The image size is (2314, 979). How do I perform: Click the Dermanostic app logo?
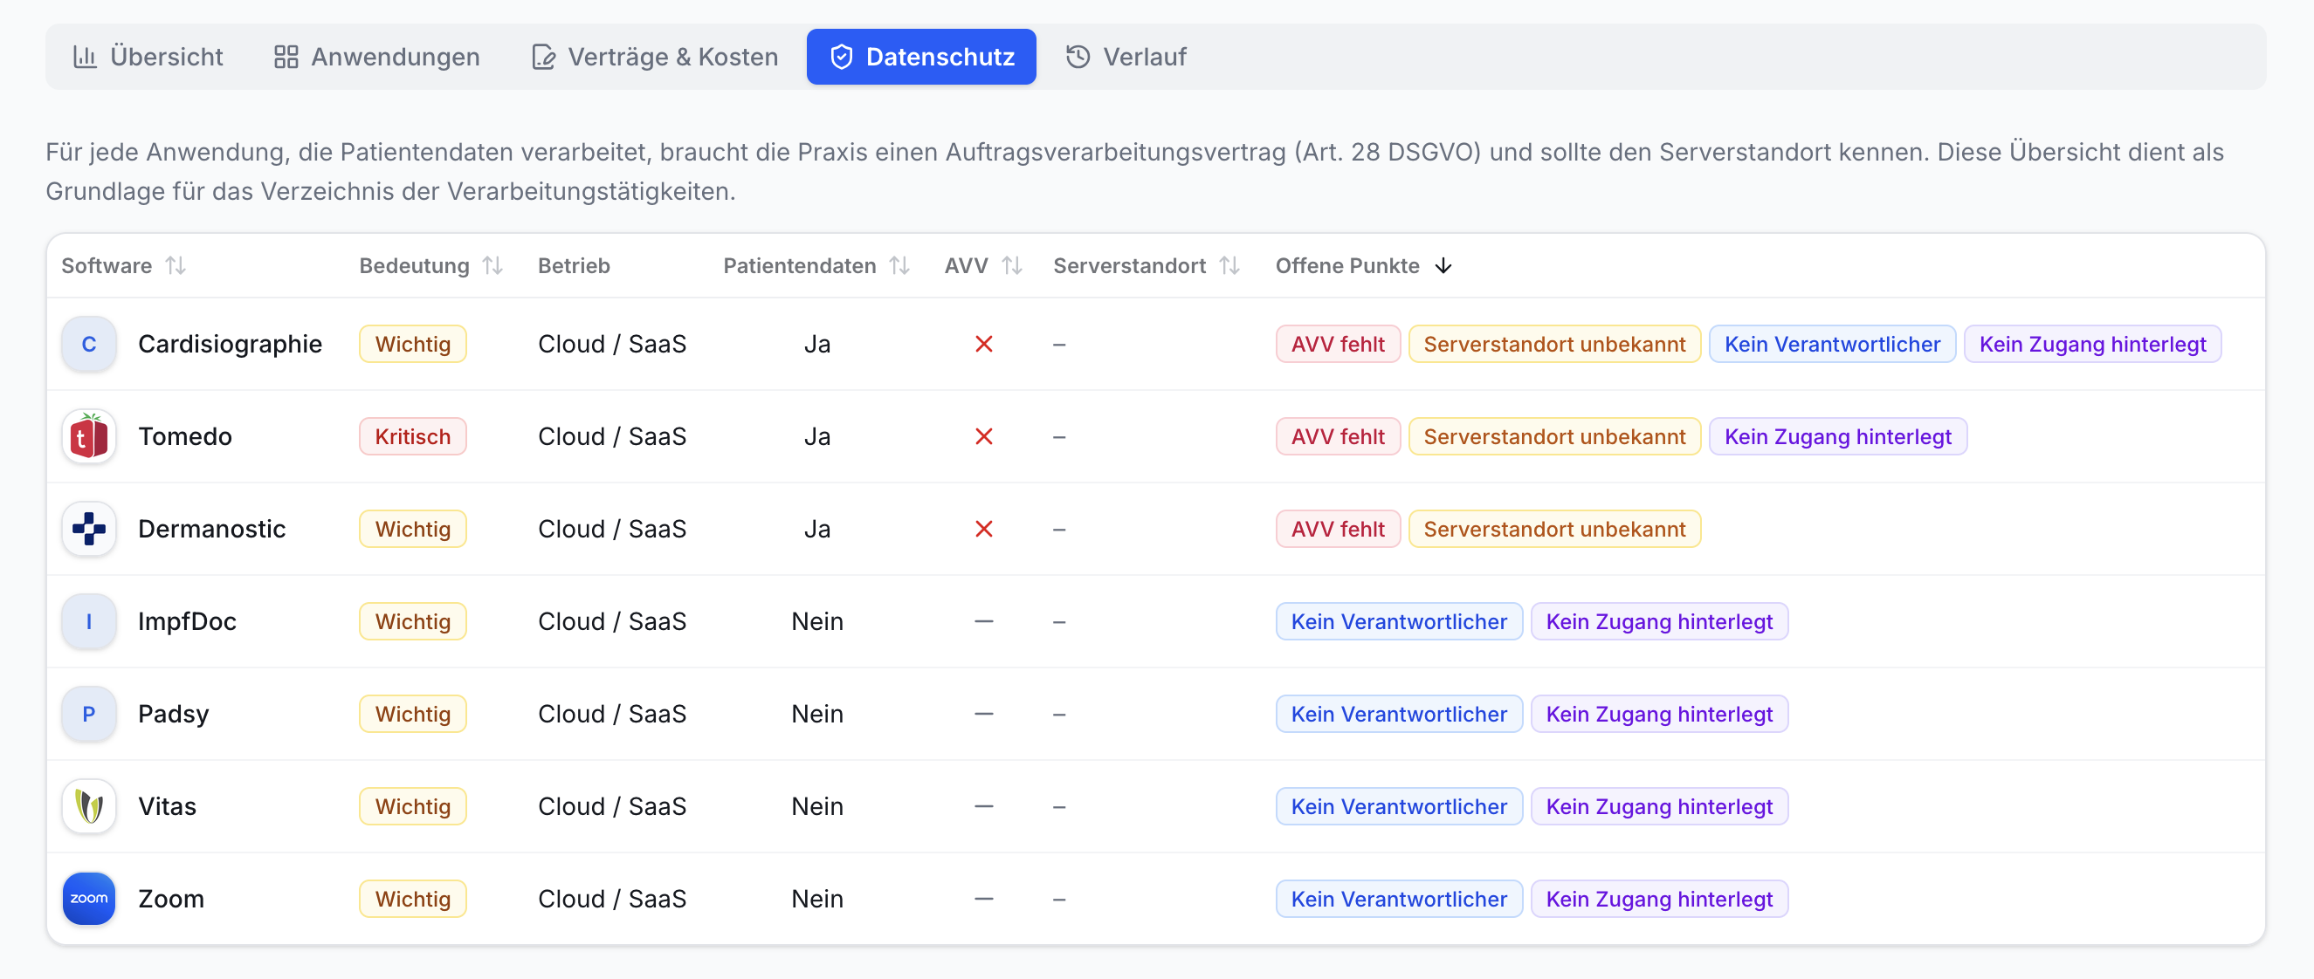(89, 529)
